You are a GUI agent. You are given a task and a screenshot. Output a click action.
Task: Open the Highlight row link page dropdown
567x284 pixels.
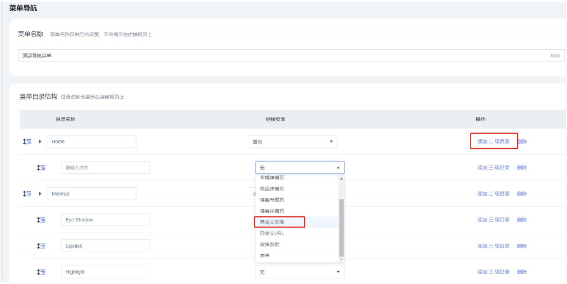point(300,272)
